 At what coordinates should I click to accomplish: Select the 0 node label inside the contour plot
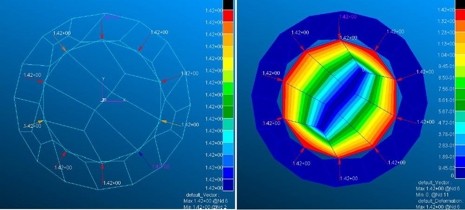pyautogui.click(x=364, y=70)
